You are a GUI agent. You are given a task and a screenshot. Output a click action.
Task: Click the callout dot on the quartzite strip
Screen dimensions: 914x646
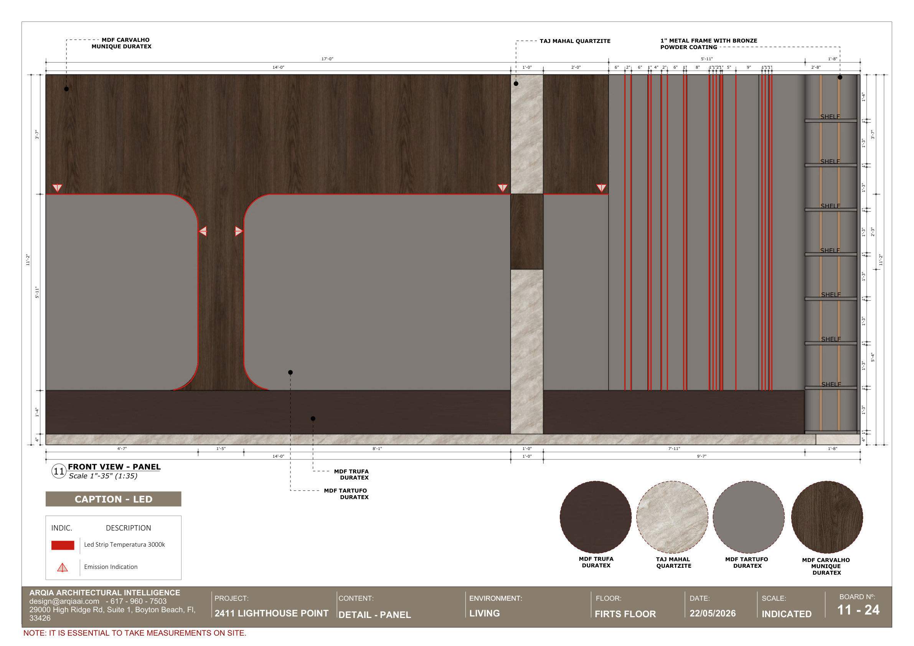point(516,84)
